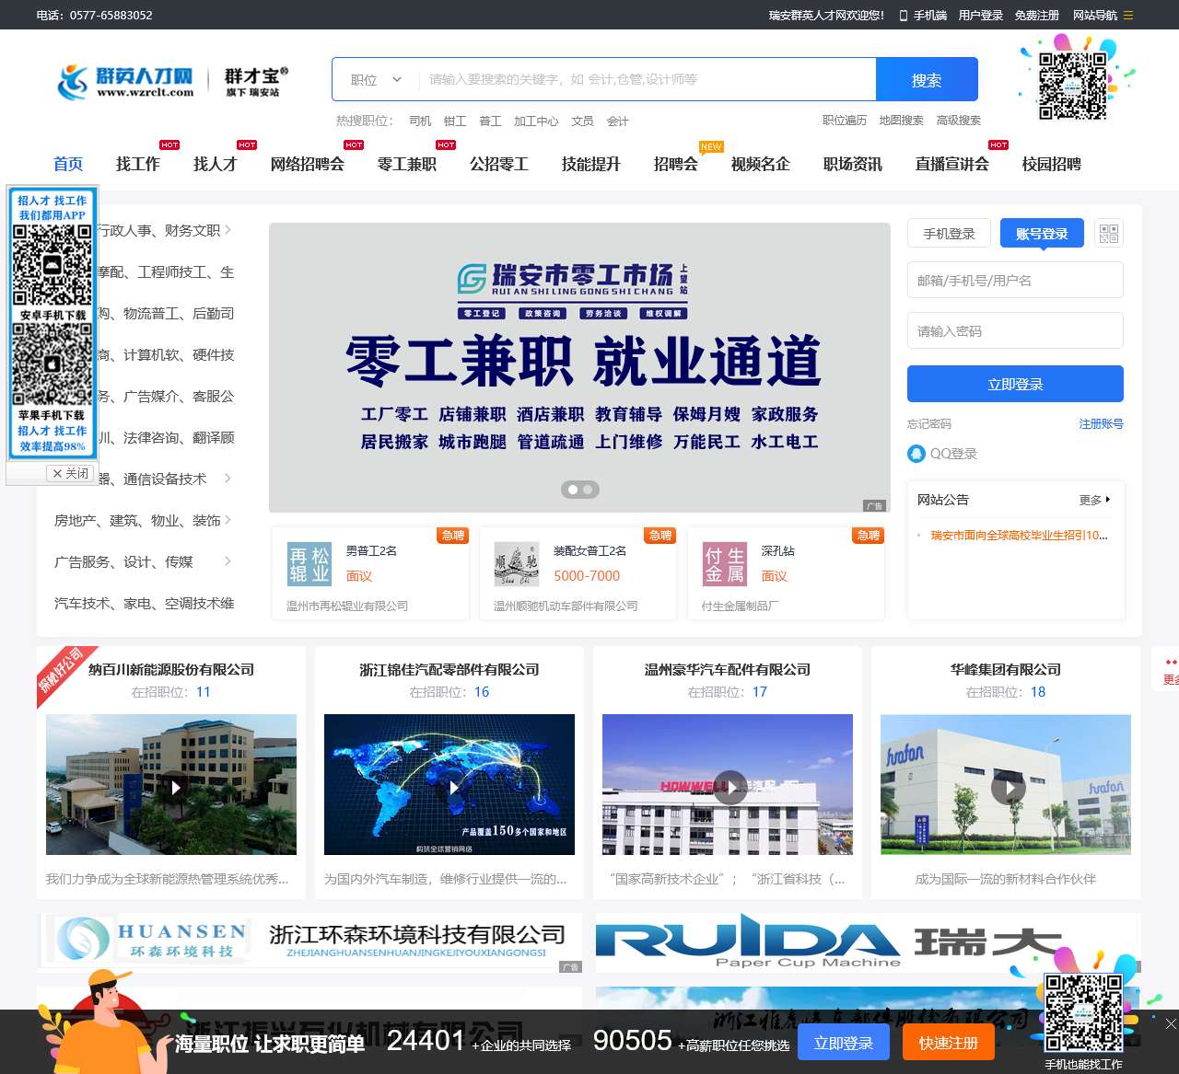The image size is (1179, 1074).
Task: Select the second carousel indicator dot
Action: tap(587, 490)
